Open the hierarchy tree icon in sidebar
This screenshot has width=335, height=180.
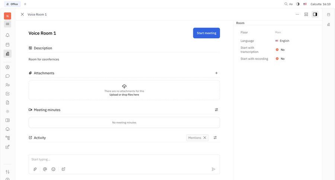(7, 138)
